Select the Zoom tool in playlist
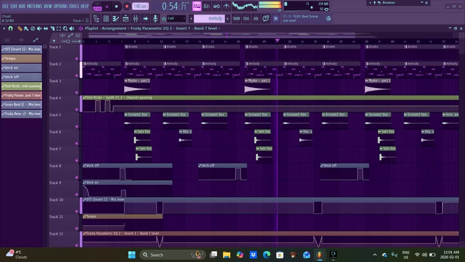This screenshot has height=262, width=465. 65,28
